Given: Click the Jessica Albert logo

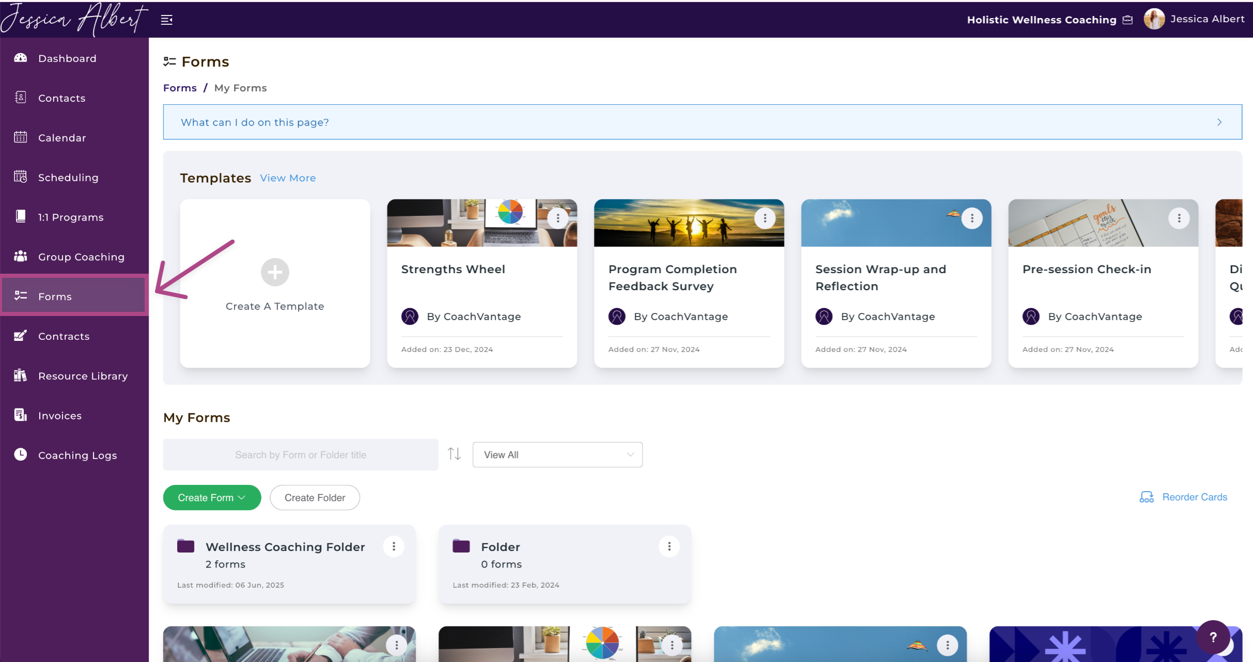Looking at the screenshot, I should click(74, 19).
